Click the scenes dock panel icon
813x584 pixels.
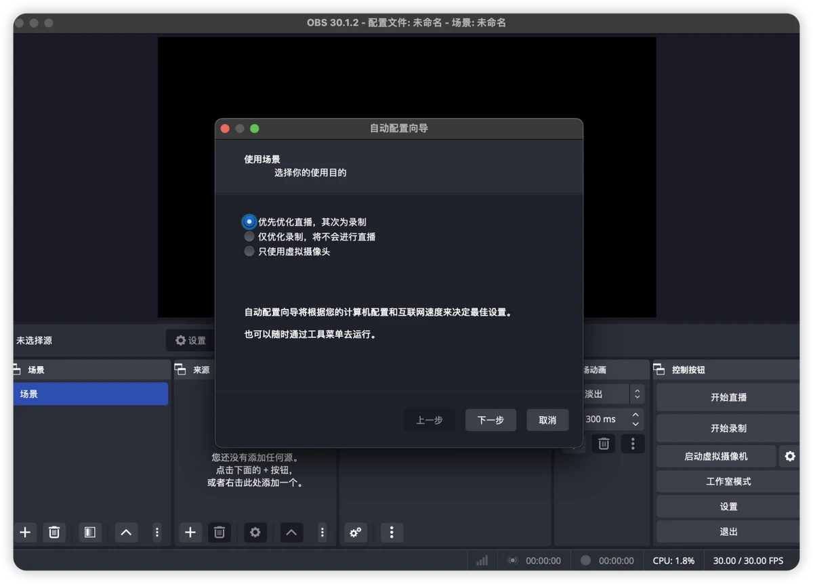[16, 370]
